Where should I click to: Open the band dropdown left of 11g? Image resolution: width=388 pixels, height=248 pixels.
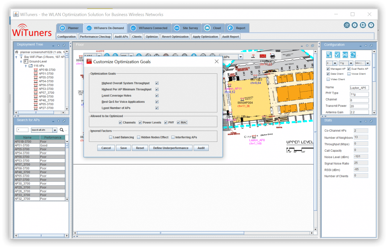[x=335, y=63]
